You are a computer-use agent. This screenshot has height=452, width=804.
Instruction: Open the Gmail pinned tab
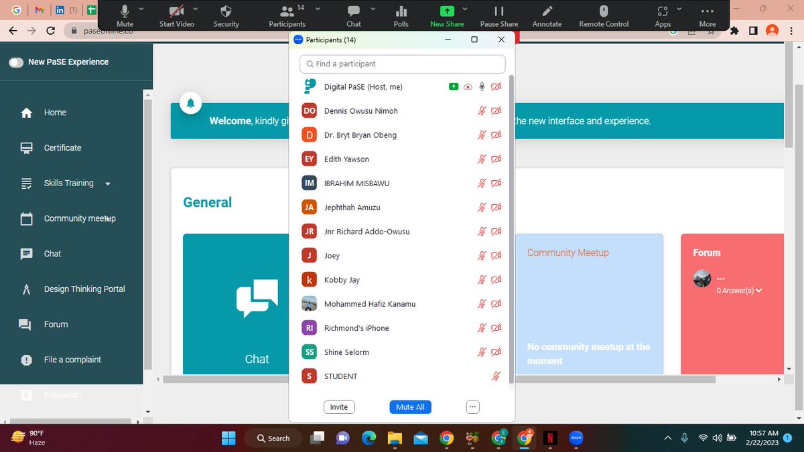pyautogui.click(x=39, y=11)
